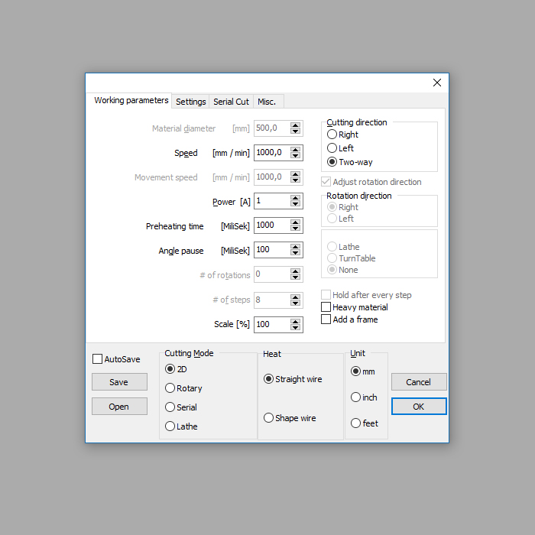Click the Save button
Screen dimensions: 535x535
[x=119, y=382]
